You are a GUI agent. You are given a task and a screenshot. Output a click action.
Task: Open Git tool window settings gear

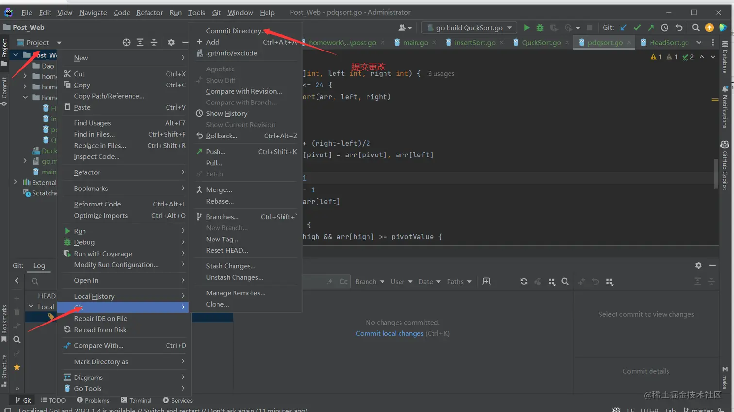coord(698,265)
